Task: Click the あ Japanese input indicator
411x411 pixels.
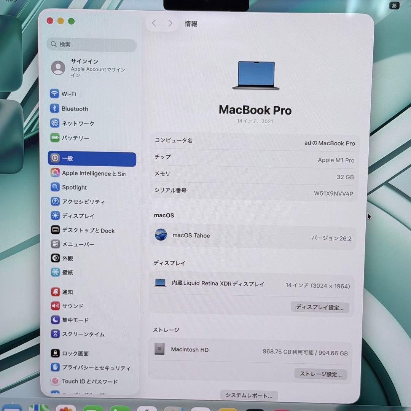Action: pyautogui.click(x=395, y=6)
